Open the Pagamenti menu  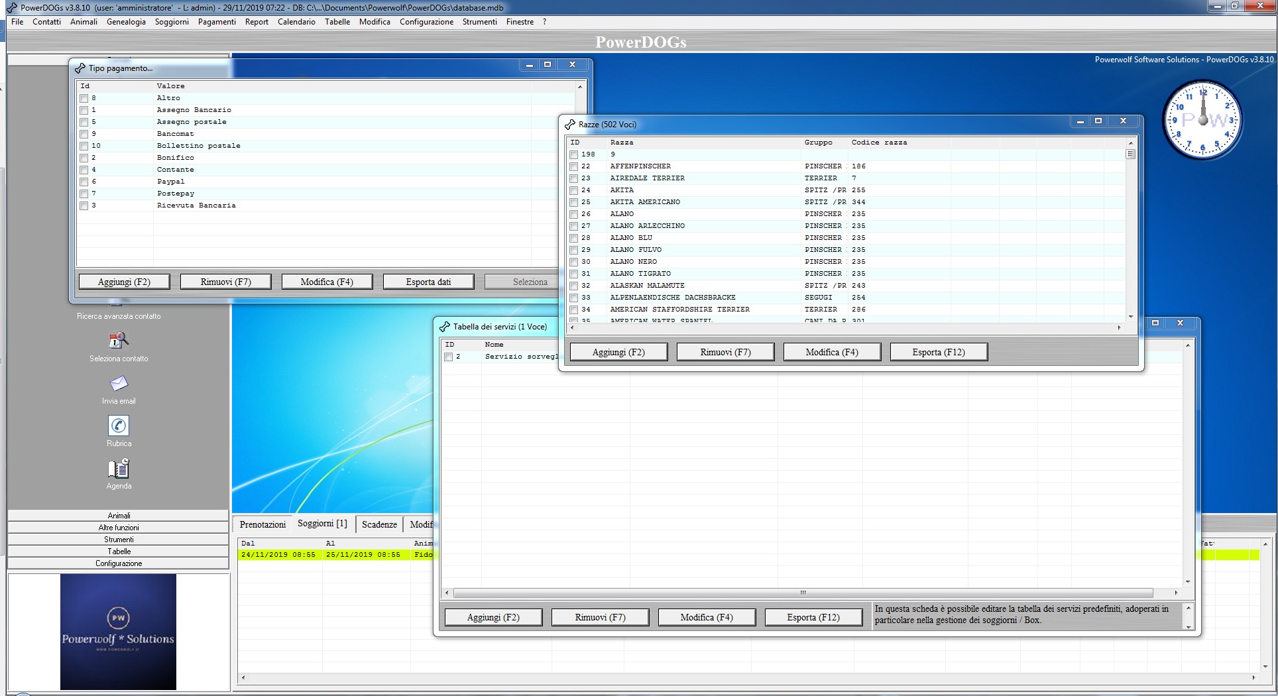pos(217,22)
